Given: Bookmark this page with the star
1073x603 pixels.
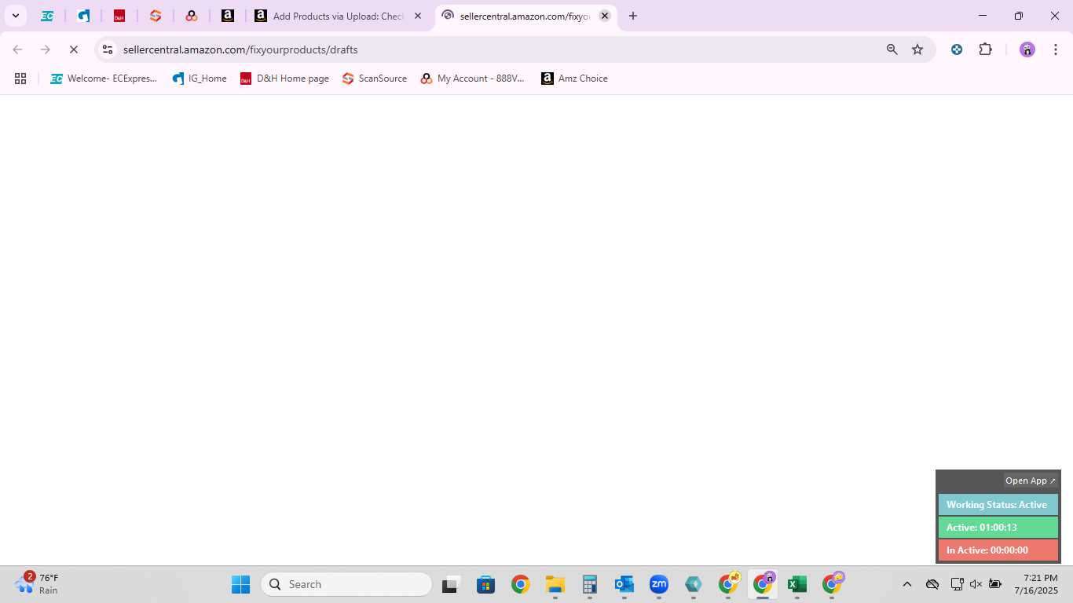Looking at the screenshot, I should pyautogui.click(x=917, y=49).
